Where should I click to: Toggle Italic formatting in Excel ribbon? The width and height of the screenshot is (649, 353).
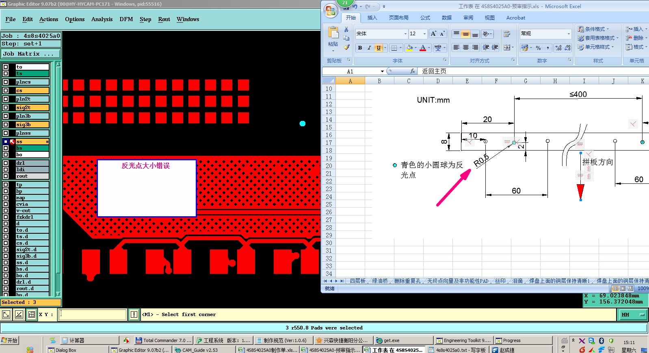369,48
